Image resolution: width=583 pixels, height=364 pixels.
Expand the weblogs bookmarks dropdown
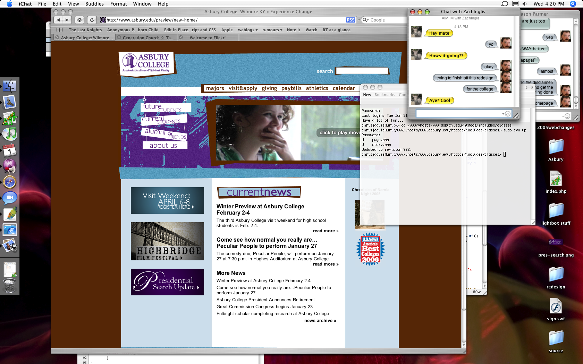click(248, 30)
